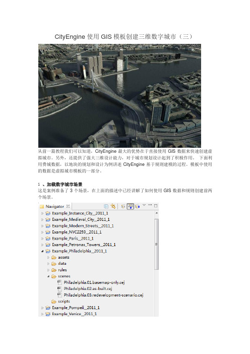Viewport: 250px width, 354px height.
Task: Close the Navigator tab with its X
Action: 68,206
